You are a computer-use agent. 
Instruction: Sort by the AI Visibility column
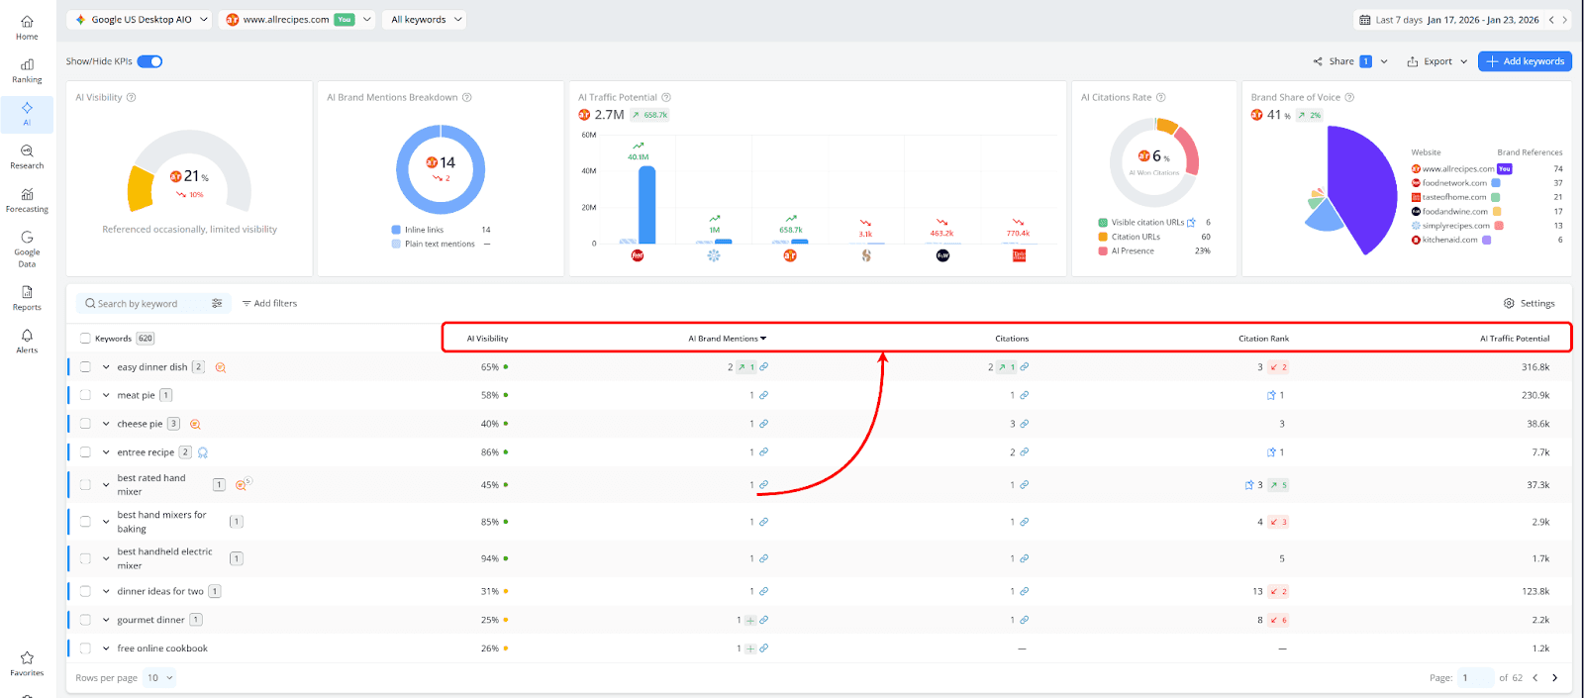tap(487, 339)
